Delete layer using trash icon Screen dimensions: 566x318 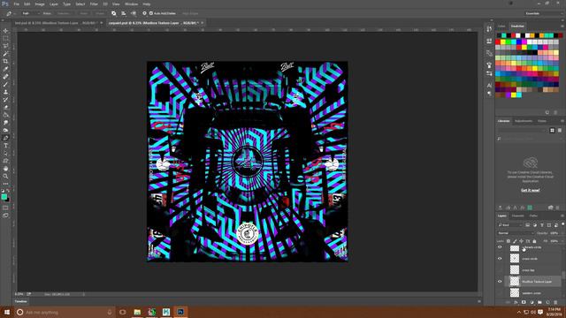tap(555, 302)
